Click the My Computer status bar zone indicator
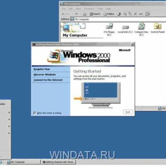The width and height of the screenshot is (166, 166). point(162,108)
